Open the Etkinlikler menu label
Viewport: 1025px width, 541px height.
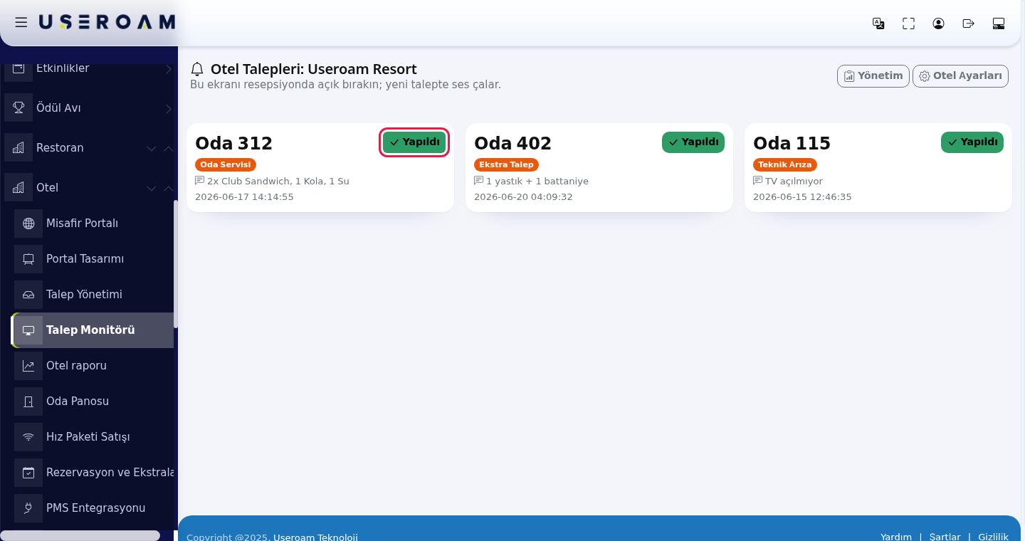point(63,68)
